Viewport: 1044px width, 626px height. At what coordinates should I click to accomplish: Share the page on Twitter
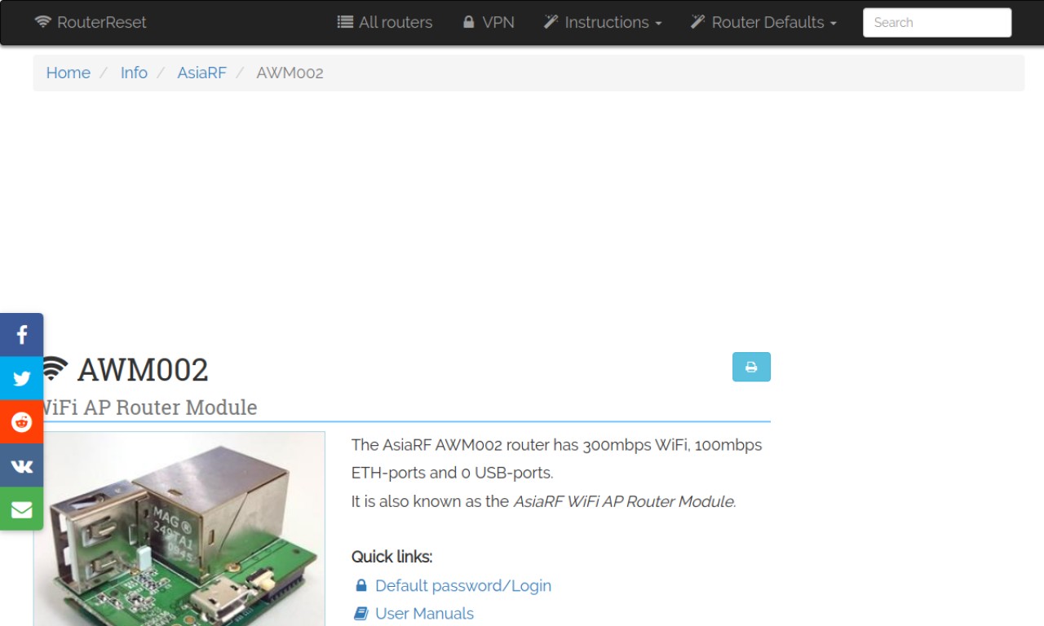coord(21,378)
